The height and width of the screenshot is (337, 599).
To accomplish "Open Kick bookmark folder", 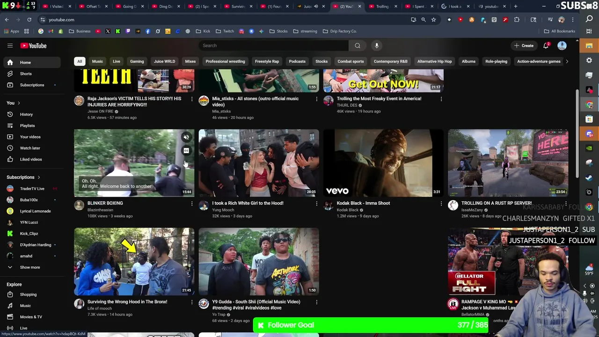I will (203, 31).
